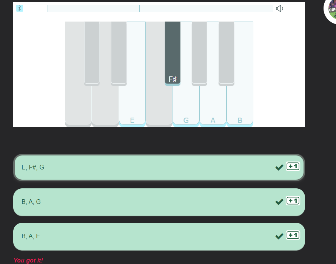This screenshot has height=264, width=336.
Task: Click the +1 badge on "B, A, G"
Action: (x=293, y=201)
